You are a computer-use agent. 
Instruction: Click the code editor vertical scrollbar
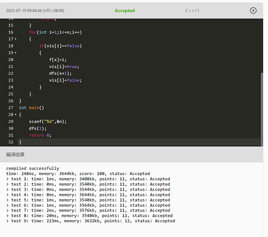(x=262, y=109)
